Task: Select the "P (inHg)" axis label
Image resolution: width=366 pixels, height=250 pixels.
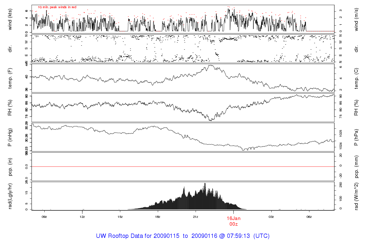Action: (x=10, y=137)
